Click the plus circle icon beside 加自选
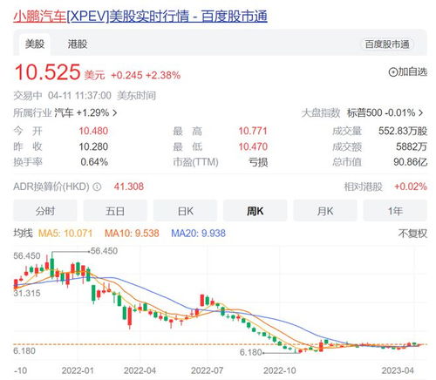436x380 pixels. 392,72
